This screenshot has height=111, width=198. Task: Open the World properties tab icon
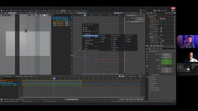147,63
